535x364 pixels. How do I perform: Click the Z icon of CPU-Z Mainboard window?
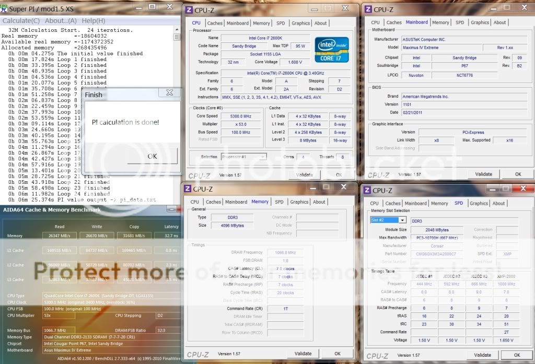click(368, 9)
